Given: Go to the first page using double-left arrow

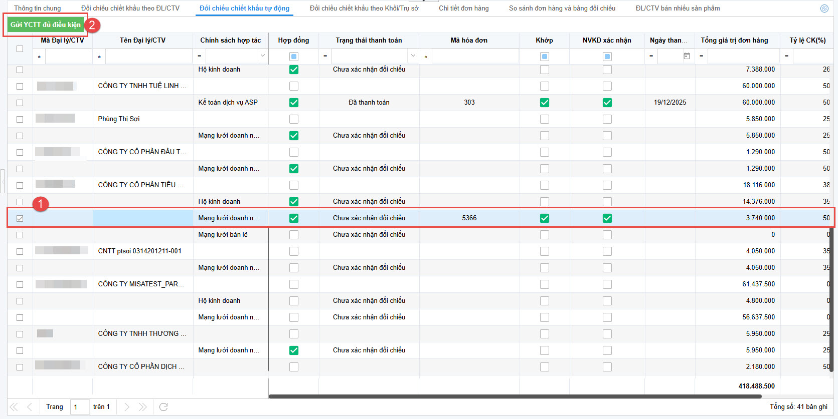Looking at the screenshot, I should click(x=14, y=407).
